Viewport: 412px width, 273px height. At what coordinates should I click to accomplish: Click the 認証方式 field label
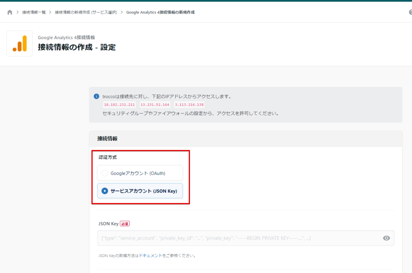pyautogui.click(x=107, y=157)
